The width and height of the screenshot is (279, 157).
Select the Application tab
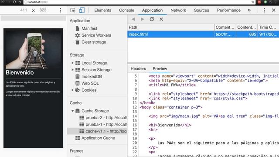coord(152,10)
